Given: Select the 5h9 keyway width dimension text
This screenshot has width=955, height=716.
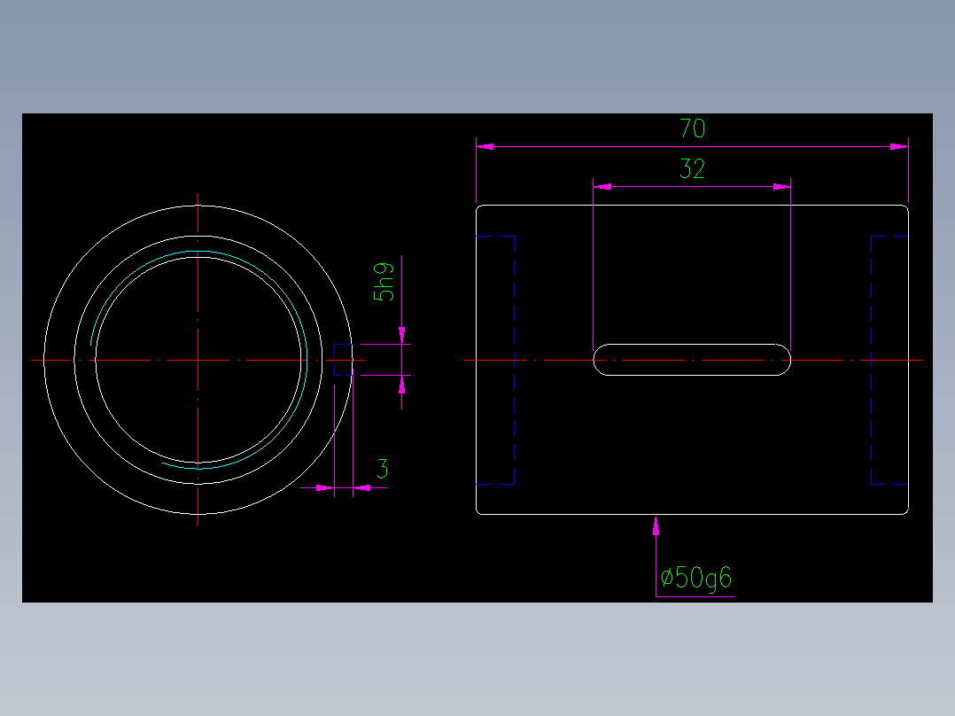Looking at the screenshot, I should (x=384, y=282).
